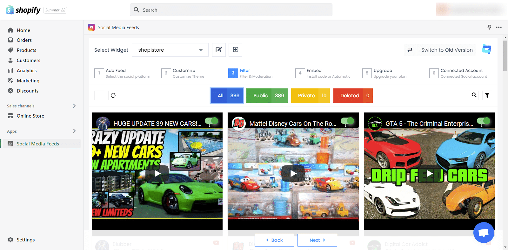The height and width of the screenshot is (250, 508).
Task: Click DD channel avatar on Mattel video
Action: pyautogui.click(x=239, y=124)
